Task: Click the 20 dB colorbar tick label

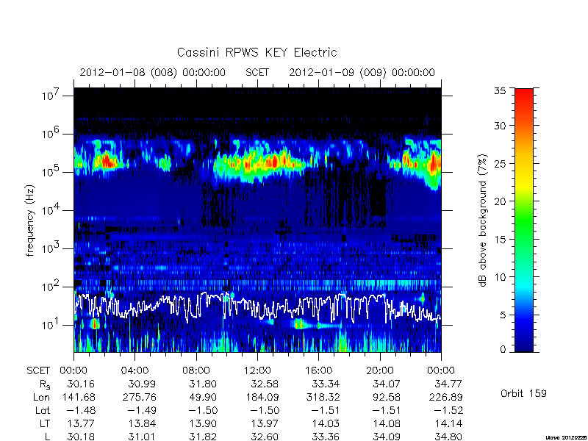Action: click(x=500, y=201)
